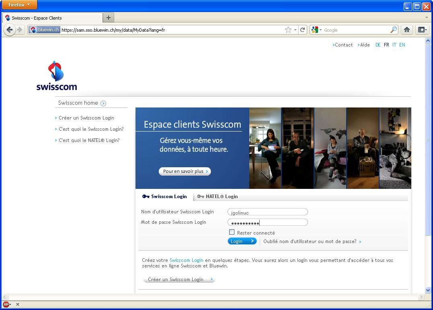
Task: Expand the Adblock Plus dropdown arrow
Action: [x=10, y=304]
